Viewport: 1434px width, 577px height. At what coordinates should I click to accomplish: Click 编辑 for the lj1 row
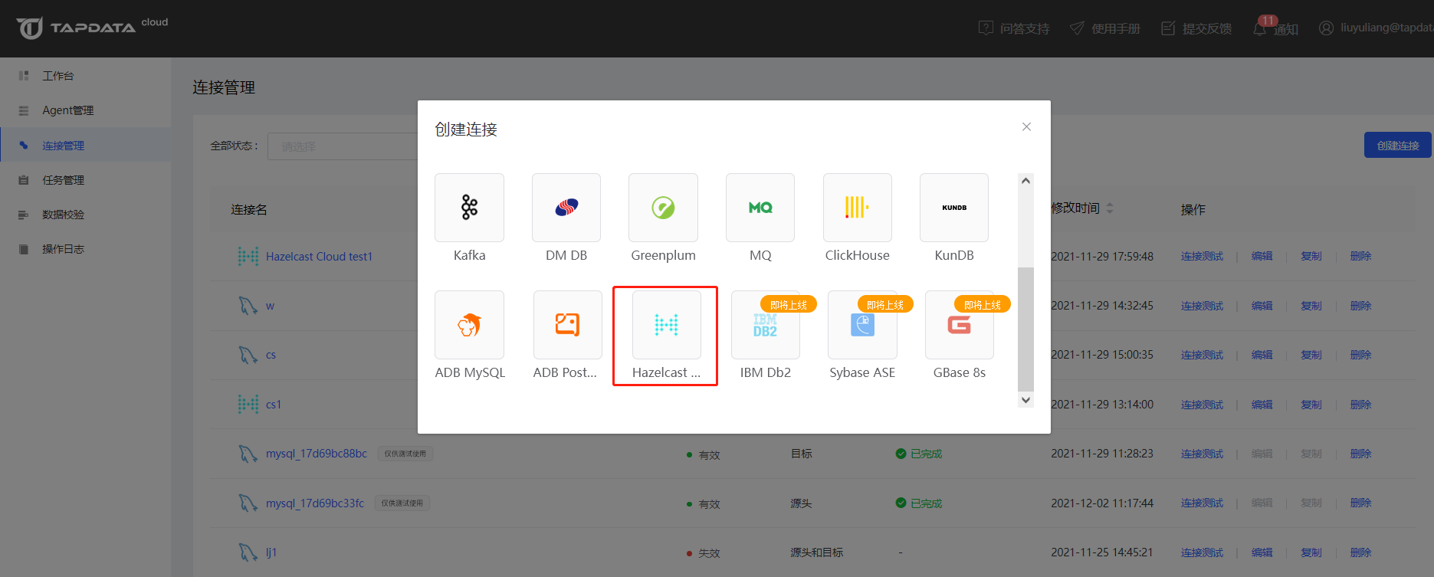pos(1262,552)
